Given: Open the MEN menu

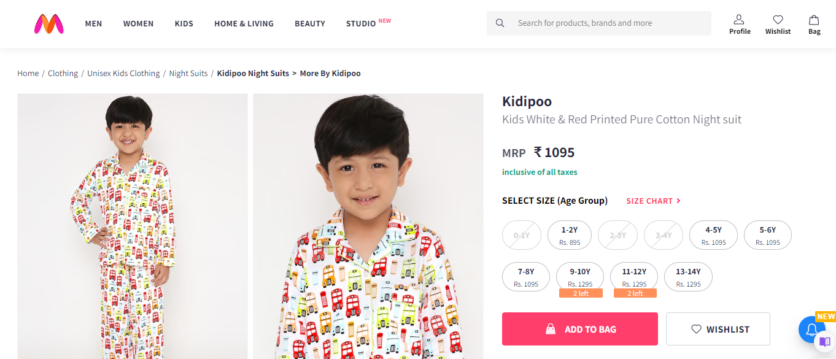Looking at the screenshot, I should (x=93, y=23).
